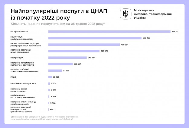Click the bar showing 599 360

(x=95, y=38)
